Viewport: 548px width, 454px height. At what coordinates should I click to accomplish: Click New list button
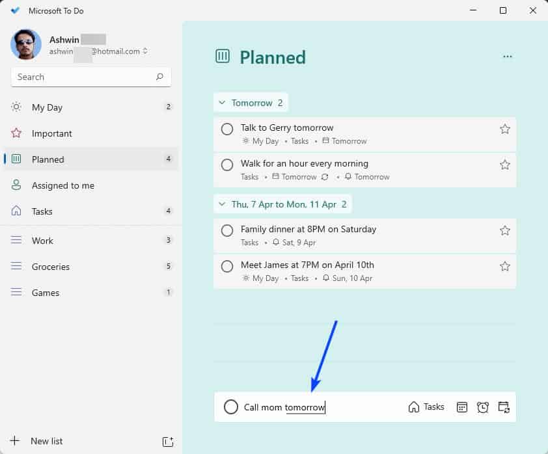coord(46,441)
